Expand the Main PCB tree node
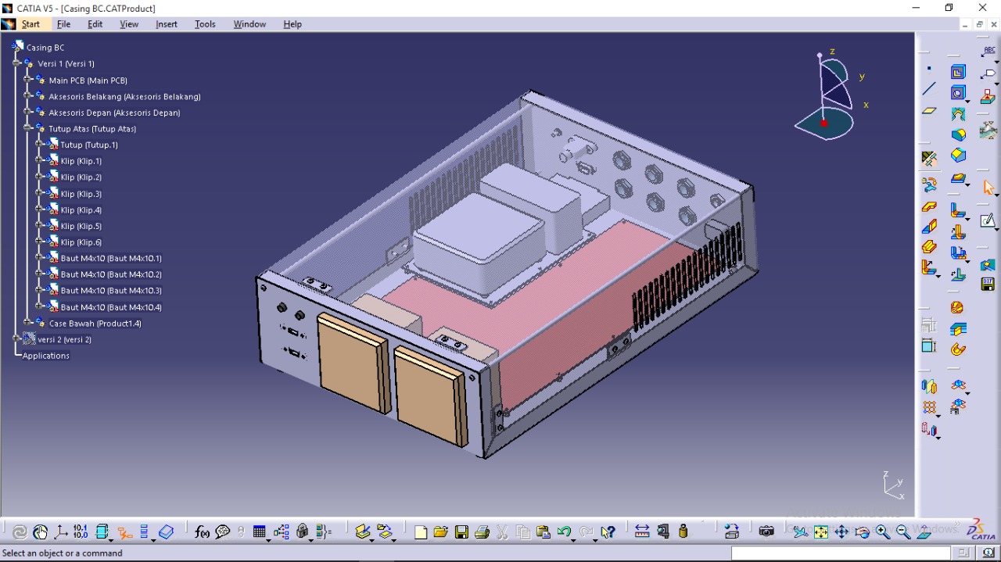The image size is (1001, 562). tap(27, 80)
